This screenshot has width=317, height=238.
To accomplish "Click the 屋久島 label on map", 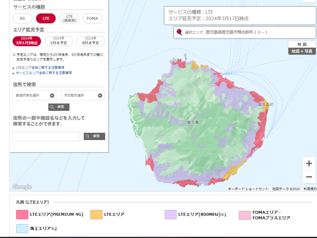I will [193, 122].
